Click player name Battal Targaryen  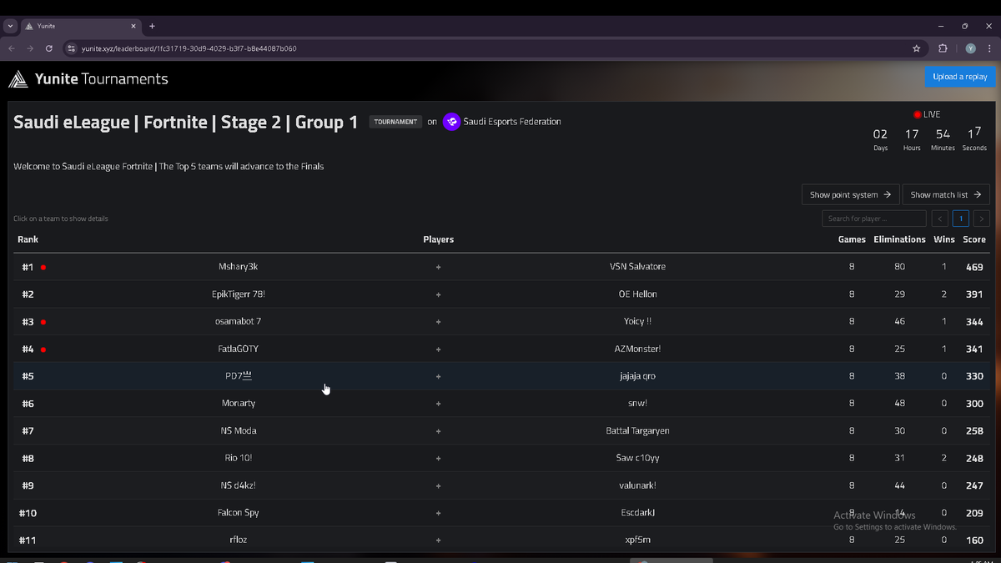point(637,430)
